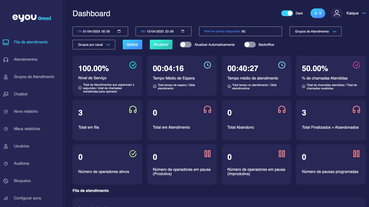The image size is (369, 207).
Task: Expand the Grupos por canal dropdown
Action: point(94,45)
